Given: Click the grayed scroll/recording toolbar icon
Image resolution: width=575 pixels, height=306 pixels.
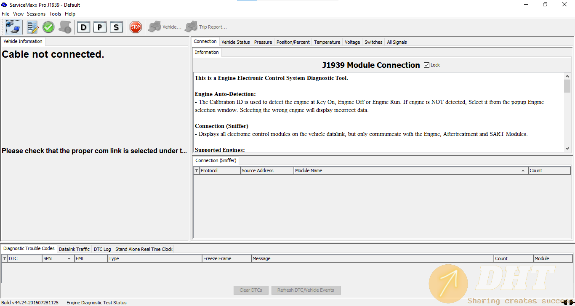Looking at the screenshot, I should [65, 27].
